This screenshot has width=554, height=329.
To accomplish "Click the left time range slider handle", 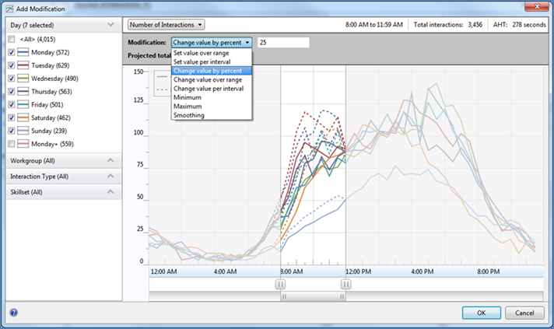I will [x=280, y=285].
